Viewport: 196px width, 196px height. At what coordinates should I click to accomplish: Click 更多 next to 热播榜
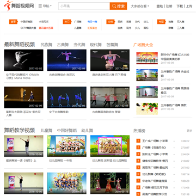189,131
